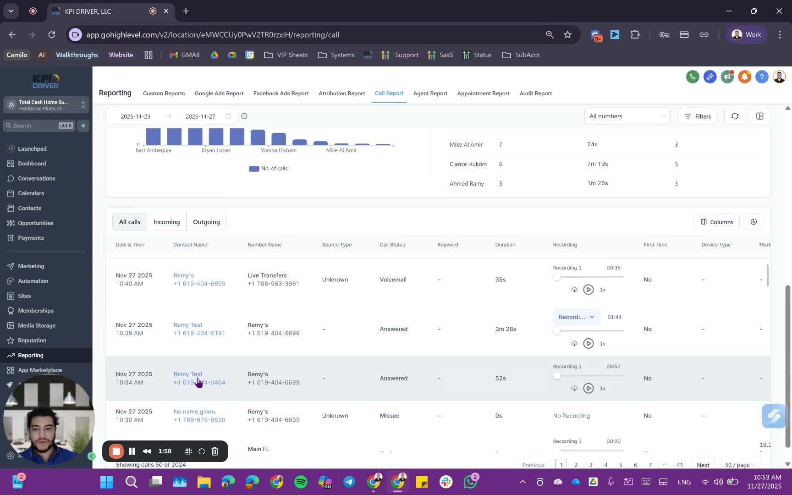The image size is (792, 495).
Task: Open Spotify from the taskbar
Action: 301,482
